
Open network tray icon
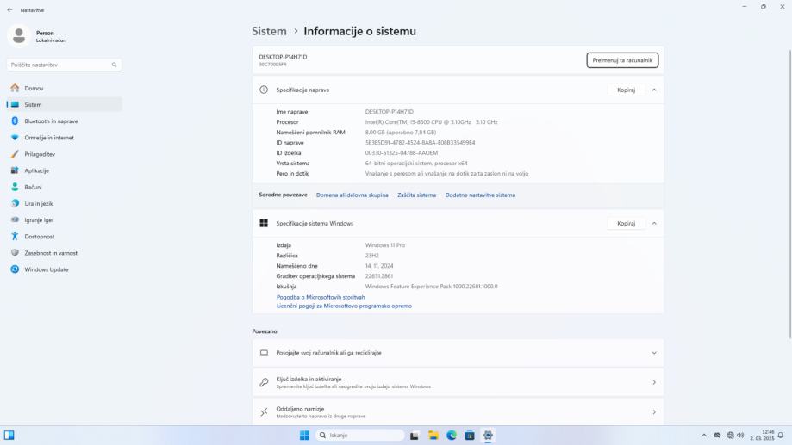(x=730, y=436)
